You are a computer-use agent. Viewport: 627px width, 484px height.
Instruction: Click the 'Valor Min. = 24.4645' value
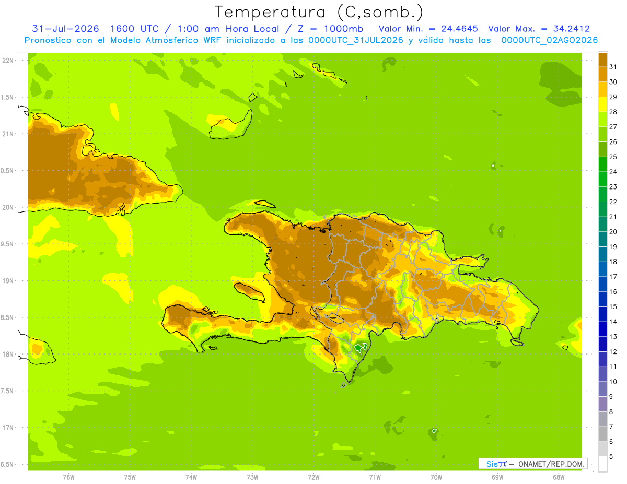click(x=428, y=29)
